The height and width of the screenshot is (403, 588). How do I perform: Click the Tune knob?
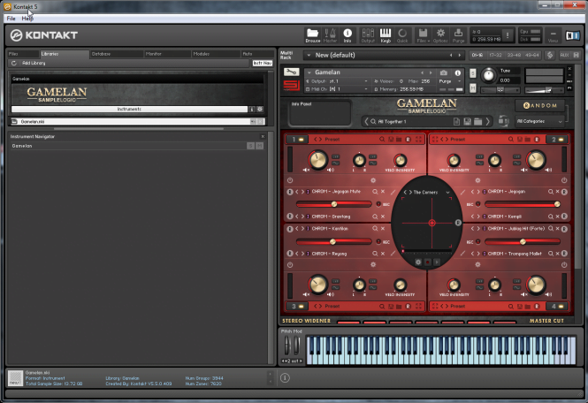pos(488,76)
